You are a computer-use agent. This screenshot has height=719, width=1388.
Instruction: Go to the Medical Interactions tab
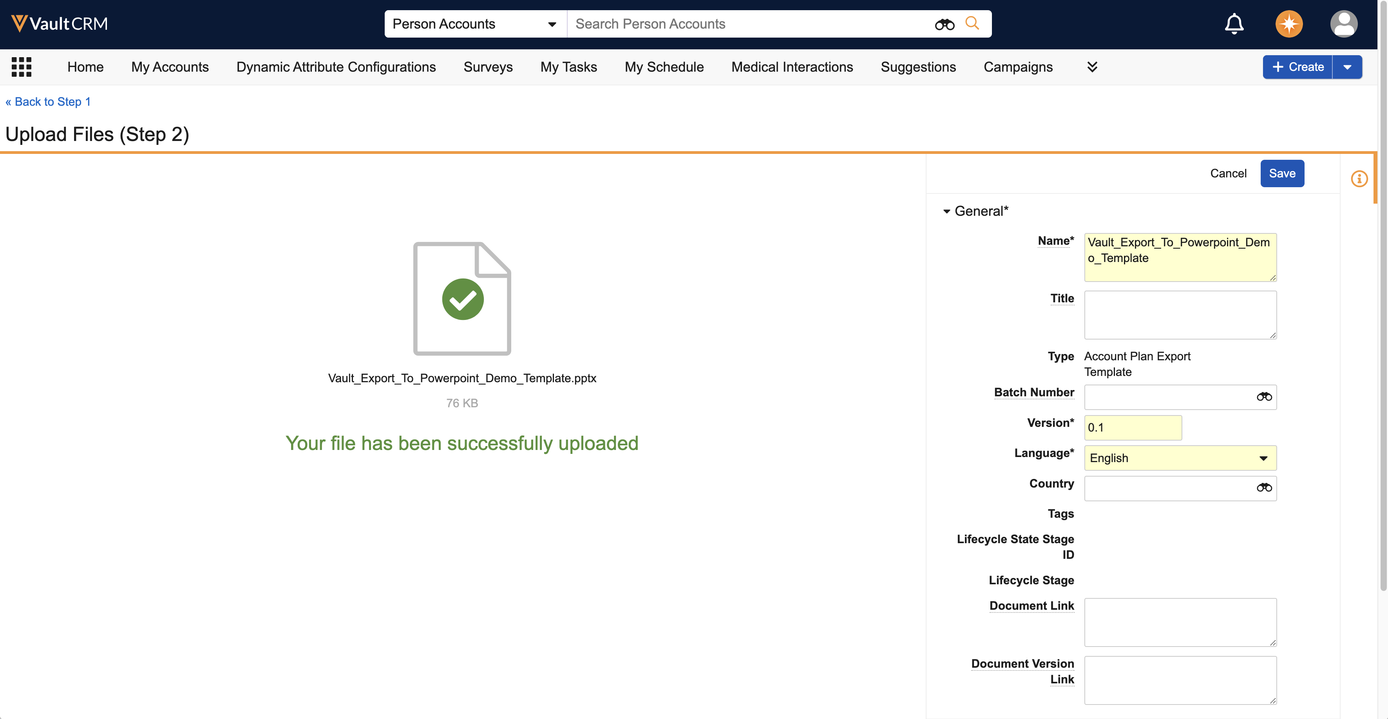(791, 67)
